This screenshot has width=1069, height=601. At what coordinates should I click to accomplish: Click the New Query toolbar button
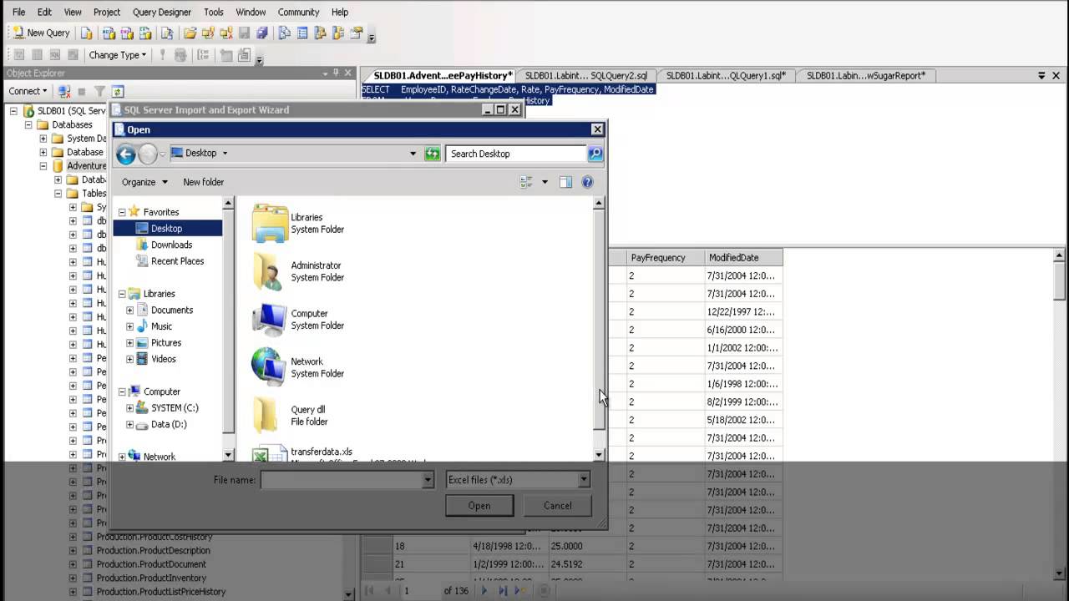[x=41, y=33]
